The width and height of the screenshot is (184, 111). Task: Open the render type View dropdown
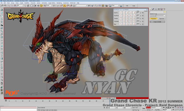pos(116,5)
